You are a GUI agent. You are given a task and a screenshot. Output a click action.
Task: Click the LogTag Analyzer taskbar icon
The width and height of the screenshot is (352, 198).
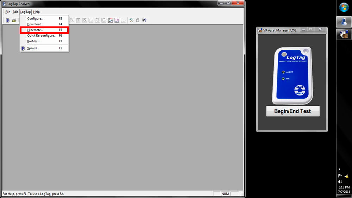click(344, 22)
